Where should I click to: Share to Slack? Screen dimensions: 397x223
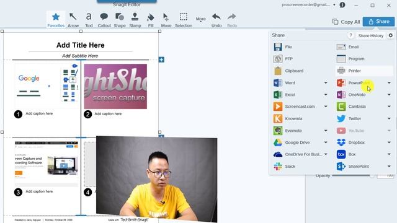tap(284, 167)
